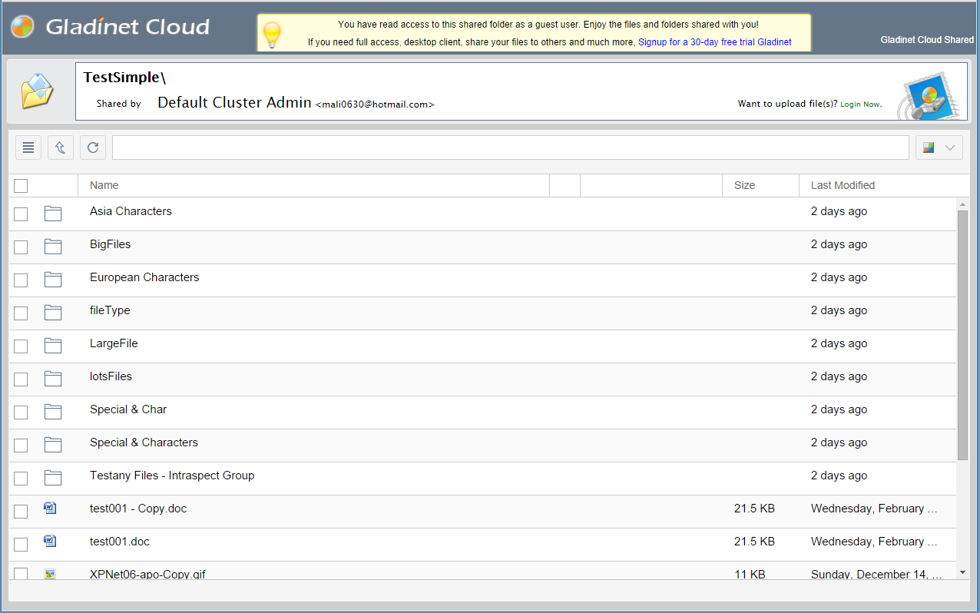Tick the Special & Char checkbox
Screen dimensions: 980x613
21,413
